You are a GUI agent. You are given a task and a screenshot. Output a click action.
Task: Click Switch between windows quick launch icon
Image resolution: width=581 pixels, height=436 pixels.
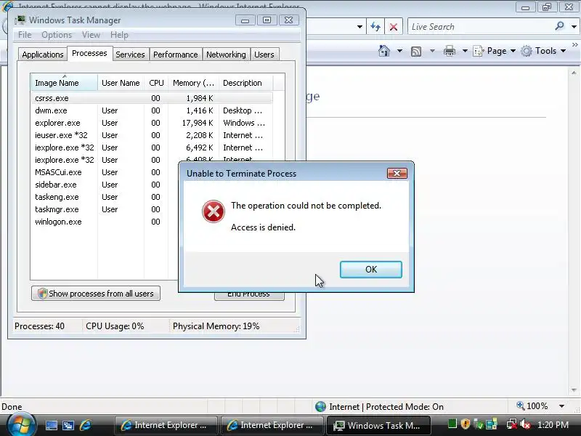(68, 425)
